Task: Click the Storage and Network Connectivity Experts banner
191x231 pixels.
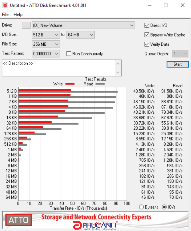Action: [x=96, y=217]
